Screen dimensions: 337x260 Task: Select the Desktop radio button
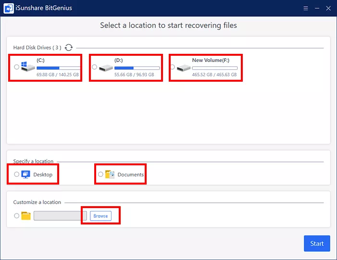click(16, 174)
